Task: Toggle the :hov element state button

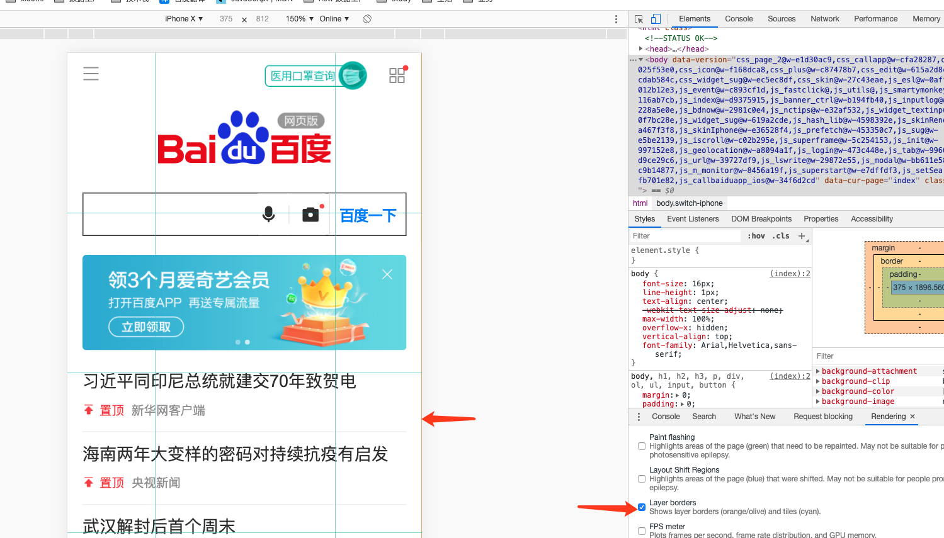Action: pyautogui.click(x=756, y=236)
